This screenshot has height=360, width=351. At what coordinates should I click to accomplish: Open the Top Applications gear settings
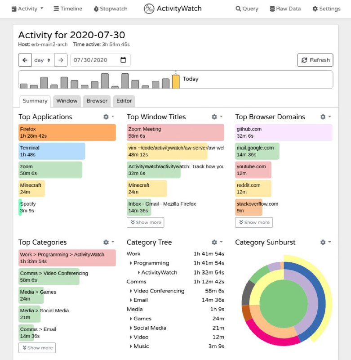click(108, 117)
